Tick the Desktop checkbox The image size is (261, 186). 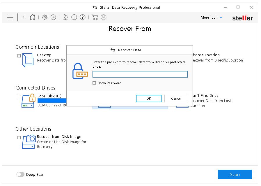click(19, 56)
